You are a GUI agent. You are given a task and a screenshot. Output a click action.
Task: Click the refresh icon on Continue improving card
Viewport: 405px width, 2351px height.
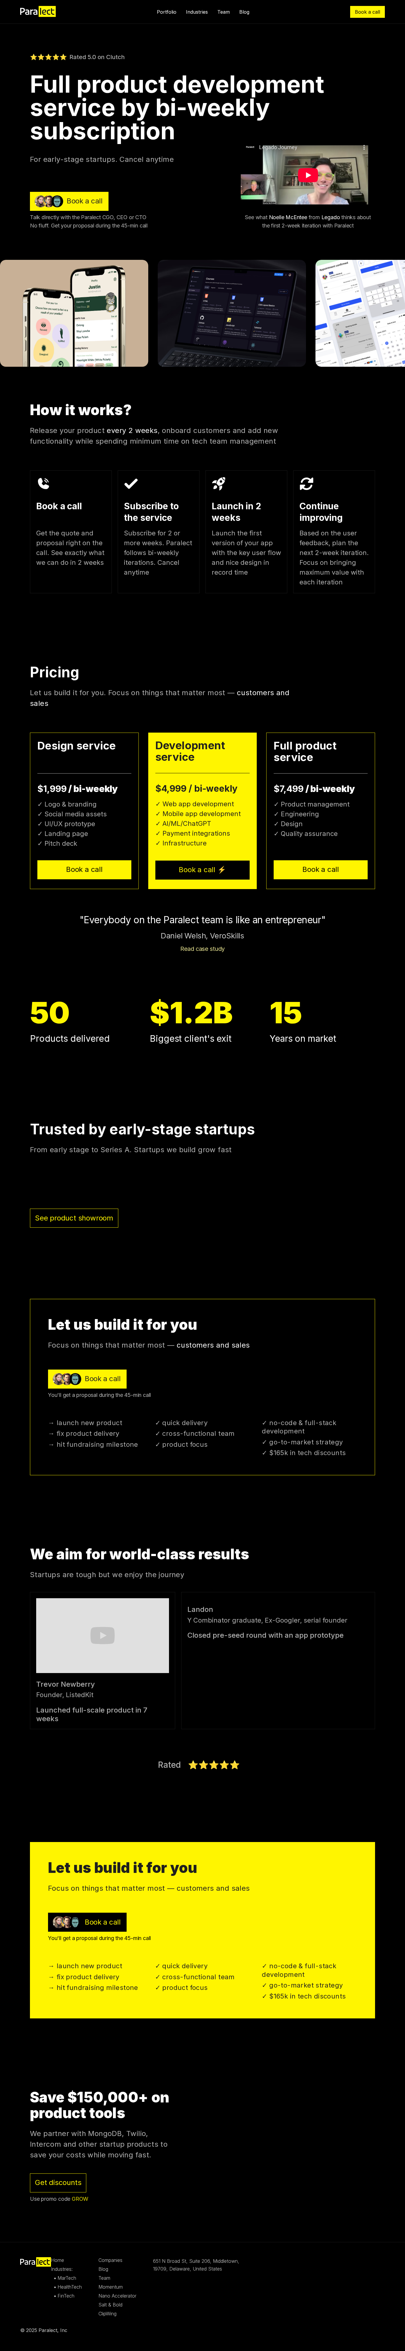coord(307,484)
